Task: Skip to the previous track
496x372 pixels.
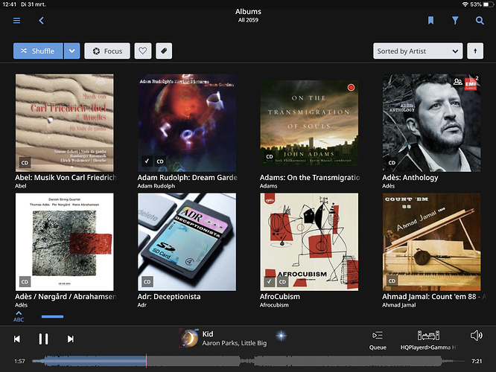Action: click(17, 339)
